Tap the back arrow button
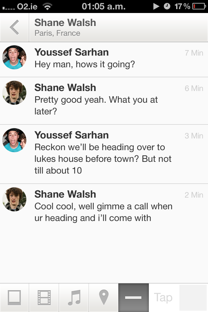208x312 pixels. (14, 27)
